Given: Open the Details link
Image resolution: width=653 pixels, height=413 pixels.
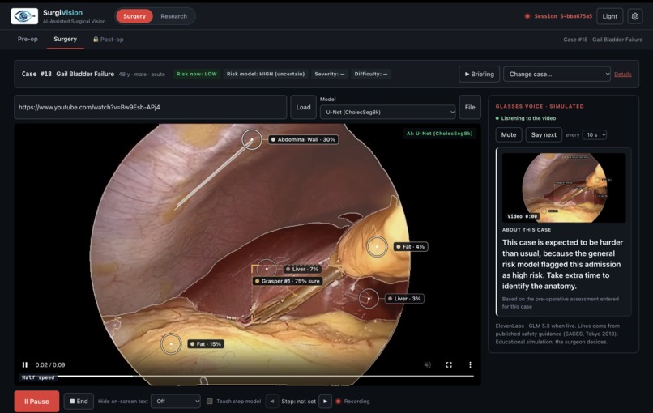Looking at the screenshot, I should pyautogui.click(x=622, y=75).
